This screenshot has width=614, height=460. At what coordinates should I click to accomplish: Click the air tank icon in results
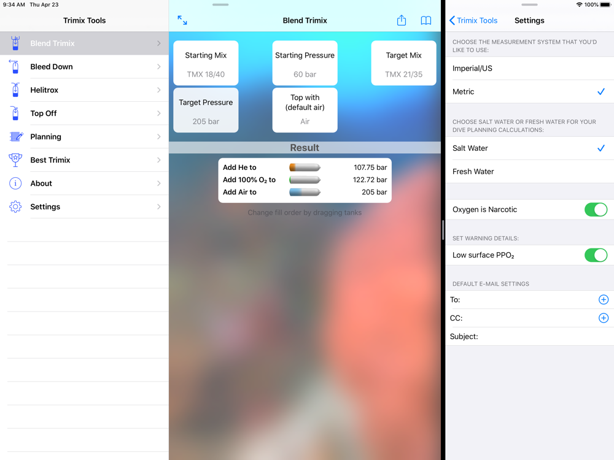click(305, 192)
